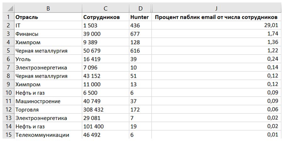Select column B header
283x141 pixels.
click(48, 8)
